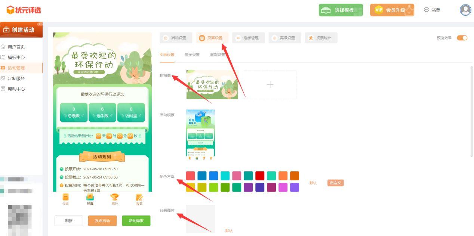The height and width of the screenshot is (236, 474).
Task: Select the red color swatch in 配色方案
Action: tap(259, 176)
